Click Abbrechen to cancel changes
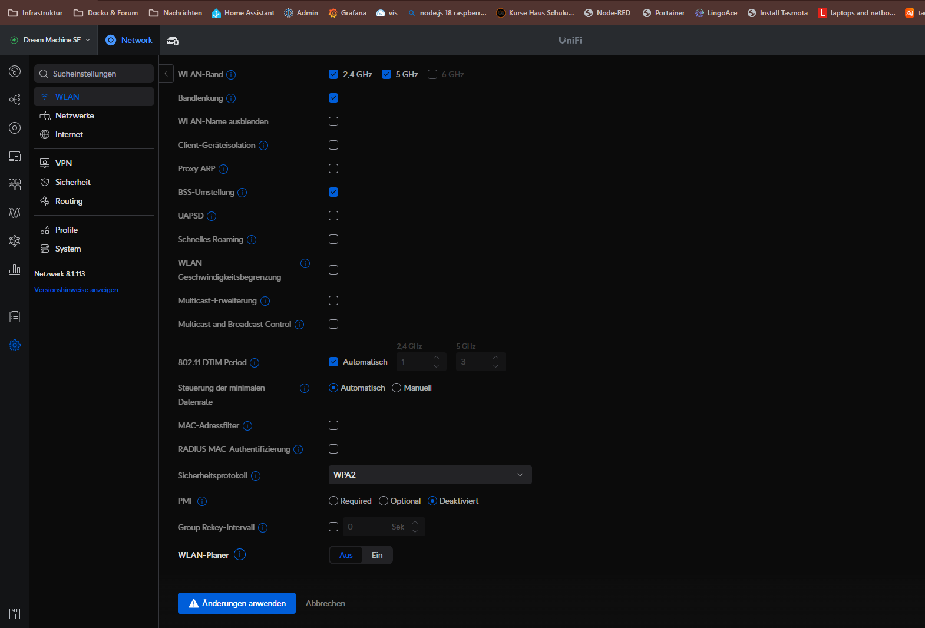 pyautogui.click(x=325, y=603)
